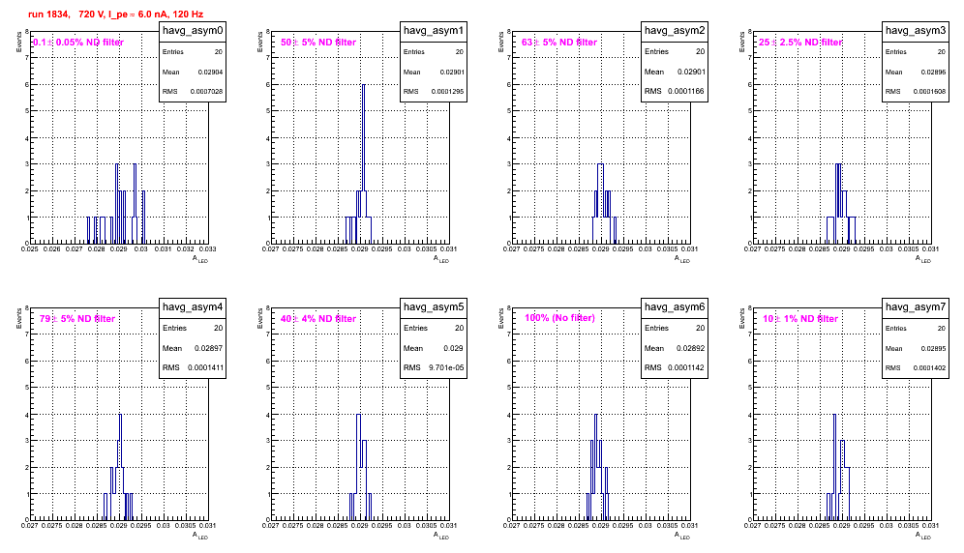The image size is (964, 553).
Task: Click RMS value 0.0001402 in havg_asym7
Action: coord(929,368)
